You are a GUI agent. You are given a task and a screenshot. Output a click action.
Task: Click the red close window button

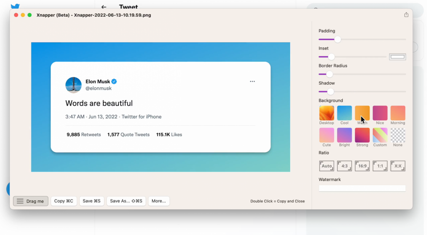pos(16,15)
